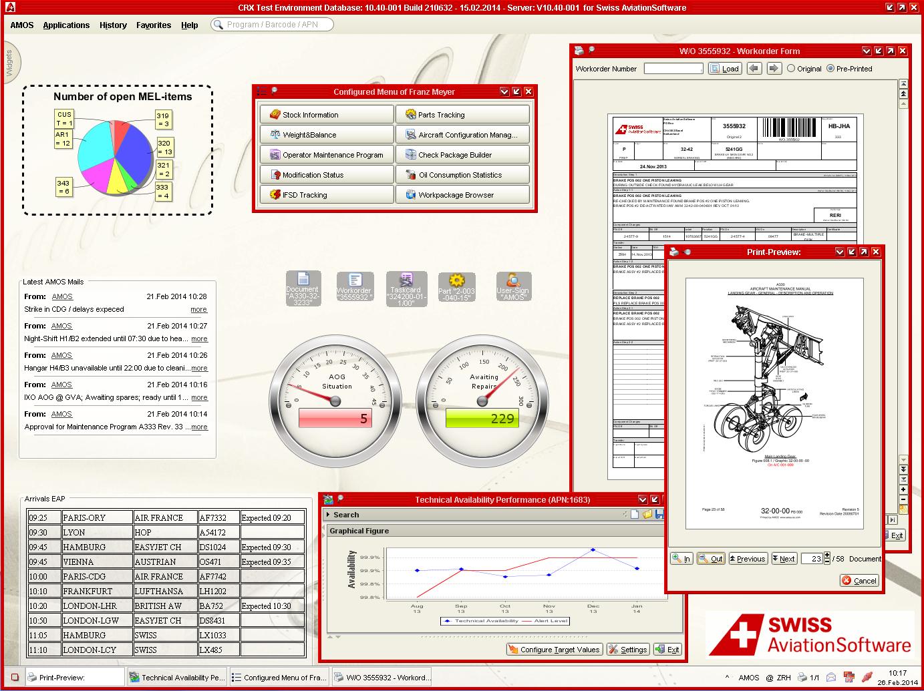Select Oil Consumption Statistics
The height and width of the screenshot is (691, 924).
[x=462, y=174]
